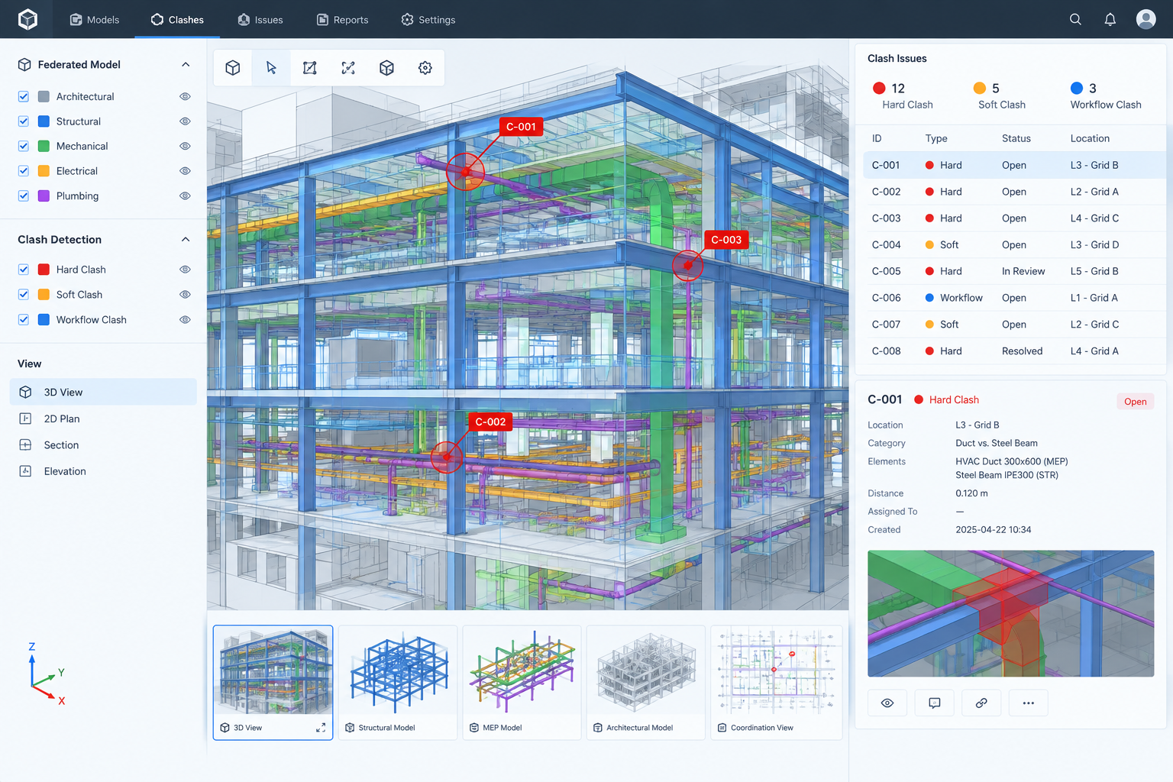The image size is (1173, 782).
Task: Copy link to clash C-001
Action: (x=981, y=703)
